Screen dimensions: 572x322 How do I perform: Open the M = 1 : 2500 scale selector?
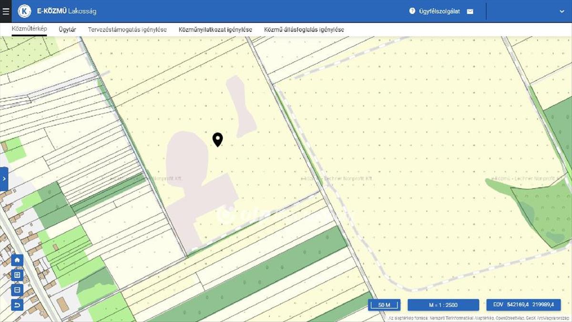click(x=443, y=305)
